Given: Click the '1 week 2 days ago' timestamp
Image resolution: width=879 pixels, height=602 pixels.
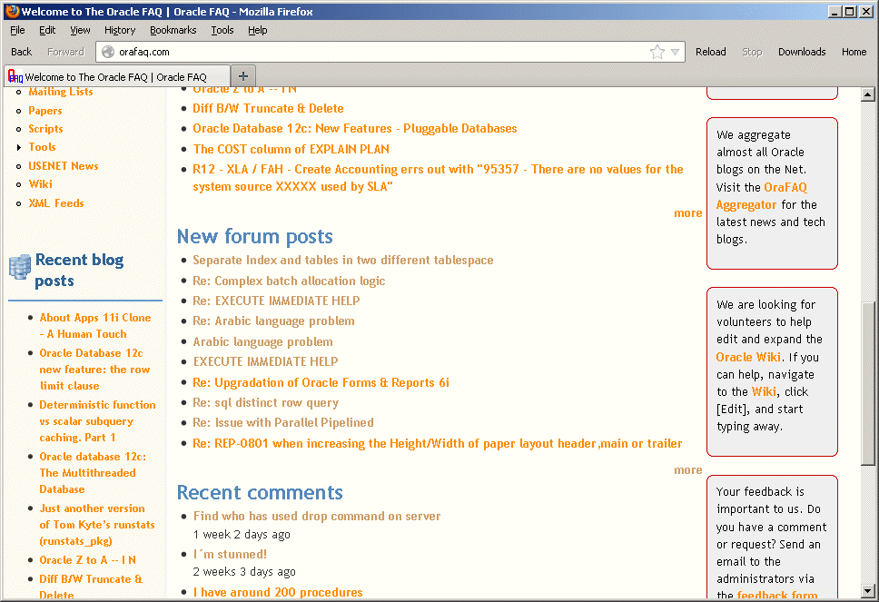Looking at the screenshot, I should pos(242,535).
